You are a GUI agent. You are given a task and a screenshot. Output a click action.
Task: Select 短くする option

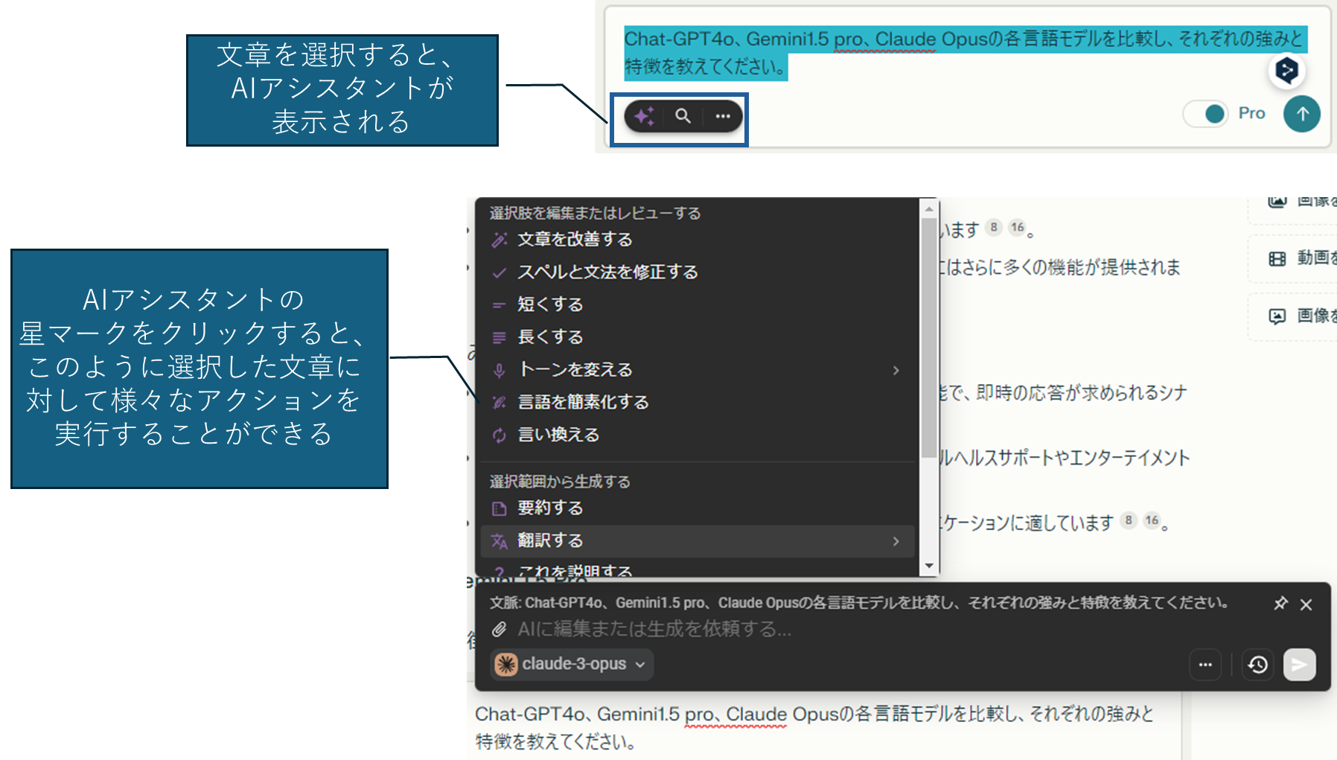point(698,304)
